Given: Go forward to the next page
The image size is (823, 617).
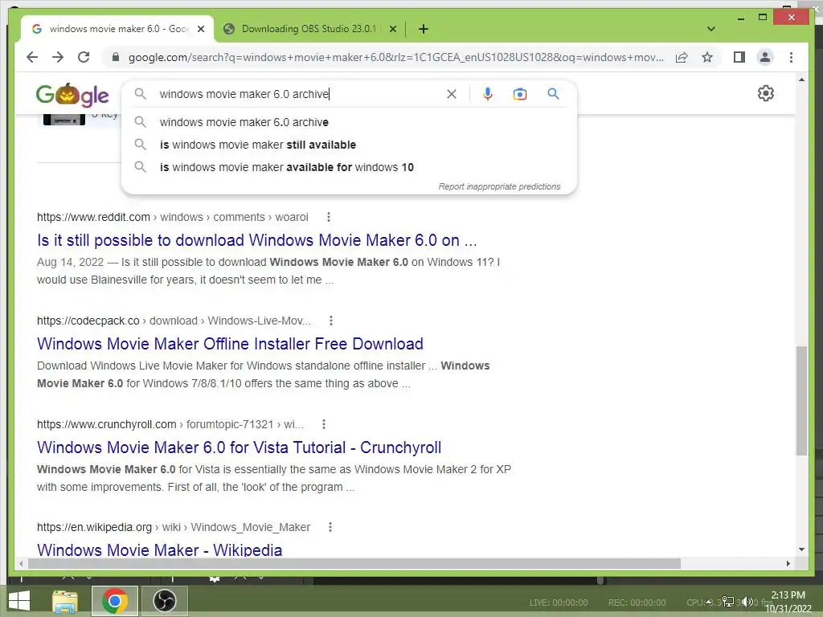Looking at the screenshot, I should 58,57.
